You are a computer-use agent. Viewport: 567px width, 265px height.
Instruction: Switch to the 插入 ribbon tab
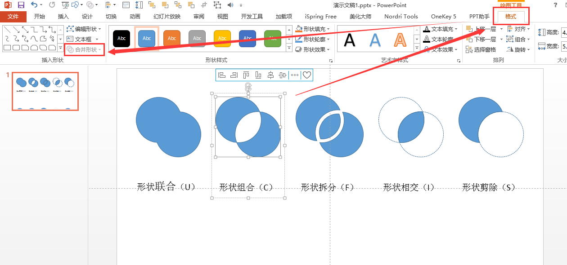click(63, 17)
